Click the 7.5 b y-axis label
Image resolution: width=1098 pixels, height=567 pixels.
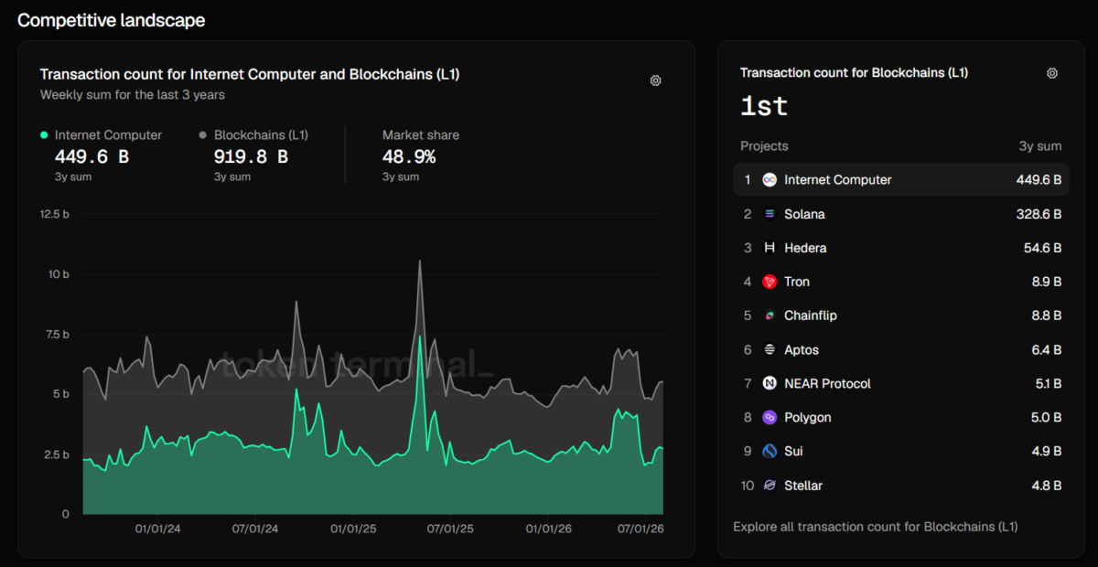56,335
